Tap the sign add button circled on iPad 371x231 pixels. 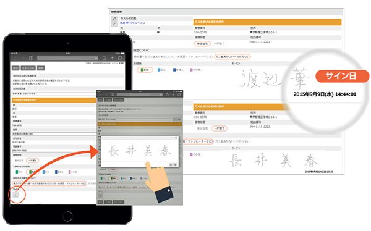pyautogui.click(x=15, y=195)
